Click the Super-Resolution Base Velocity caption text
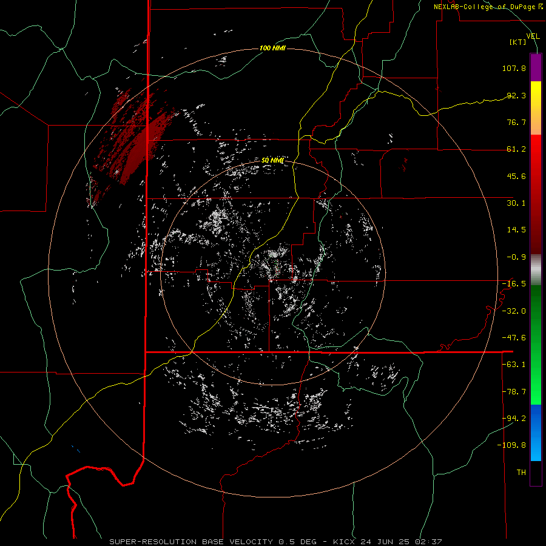This screenshot has height=546, width=546. click(275, 542)
